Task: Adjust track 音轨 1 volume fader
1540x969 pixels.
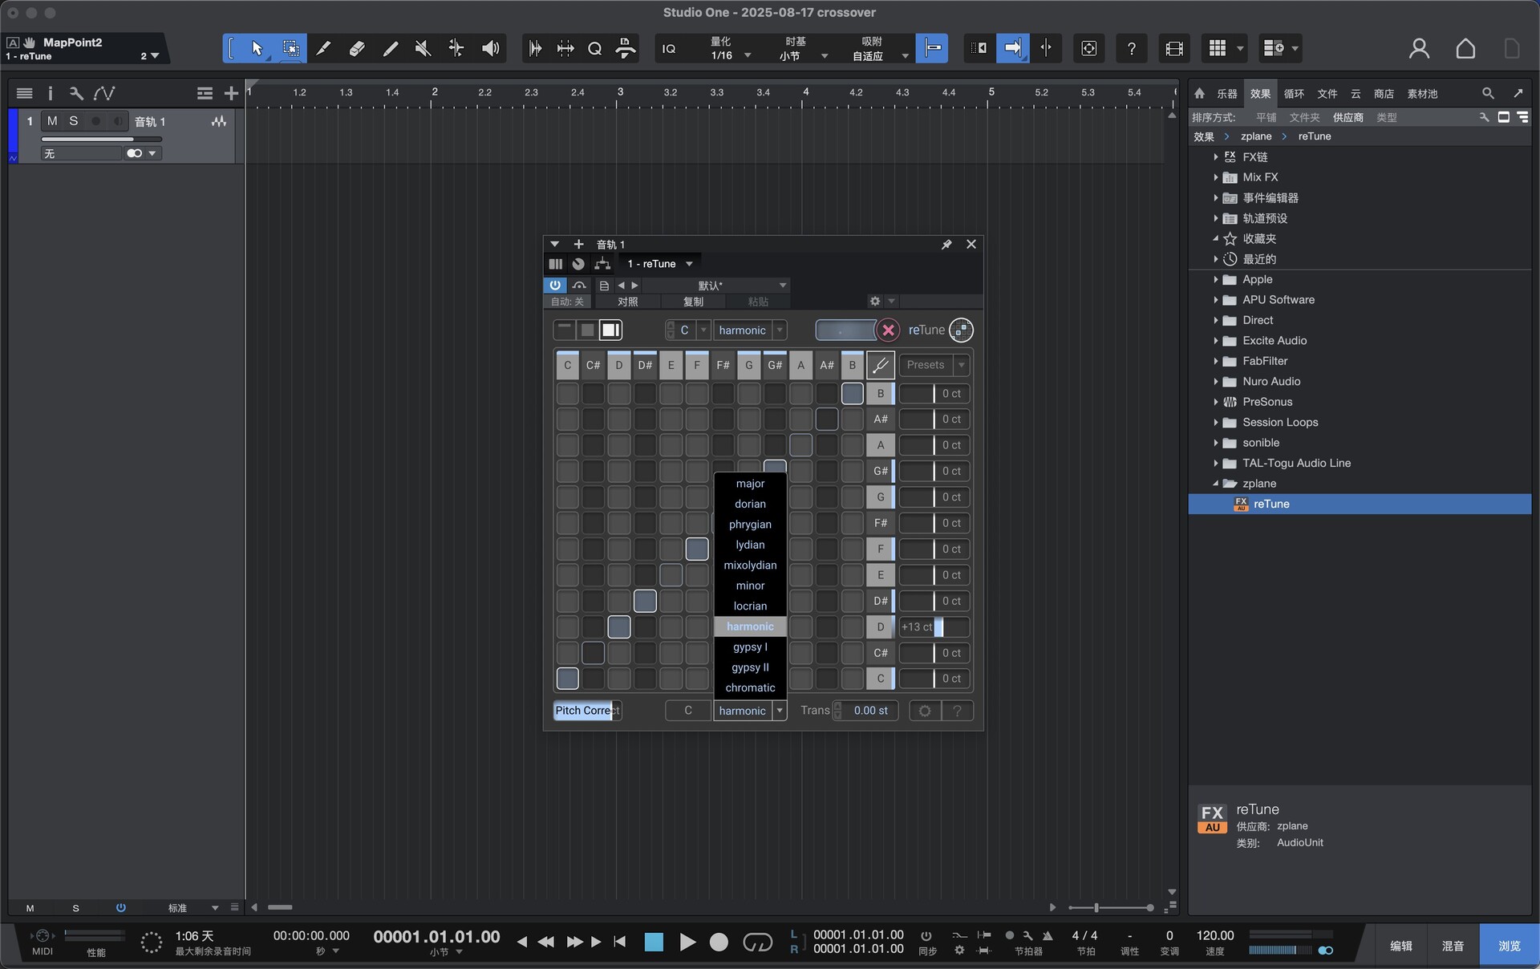Action: [x=102, y=140]
